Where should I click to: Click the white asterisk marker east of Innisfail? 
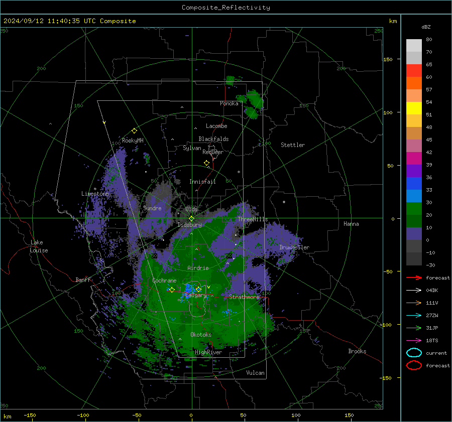[239, 172]
